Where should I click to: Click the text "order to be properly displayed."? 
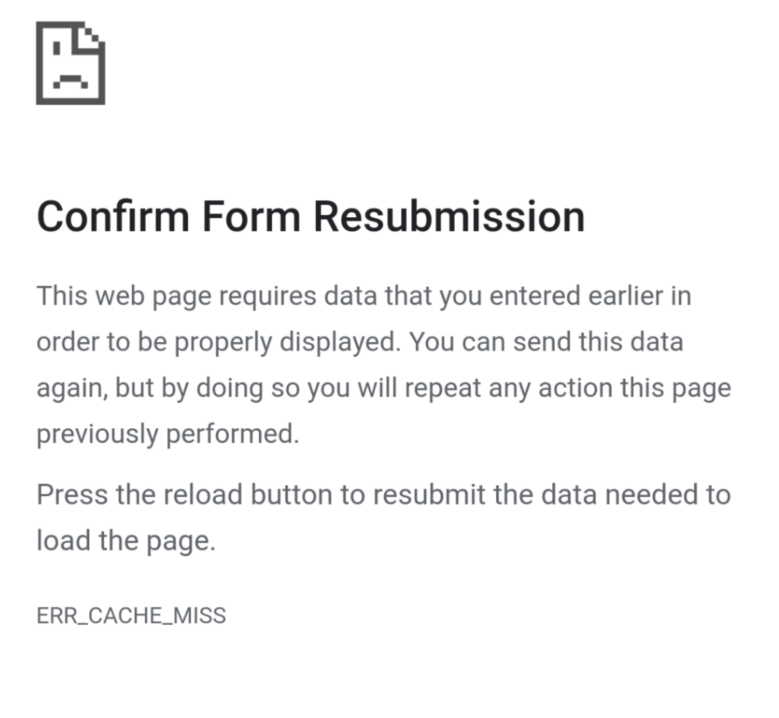(x=218, y=342)
